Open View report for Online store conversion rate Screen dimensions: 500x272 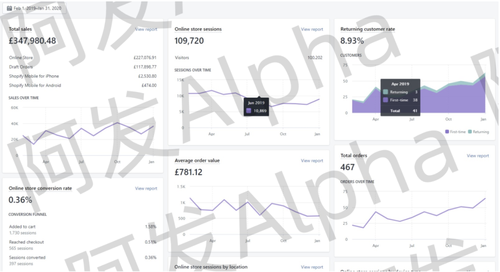click(x=146, y=188)
